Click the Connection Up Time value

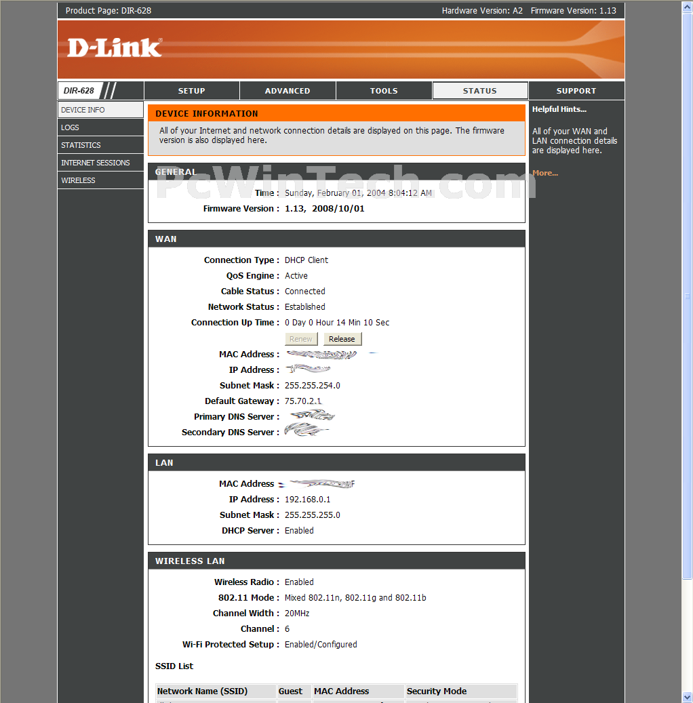coord(337,323)
